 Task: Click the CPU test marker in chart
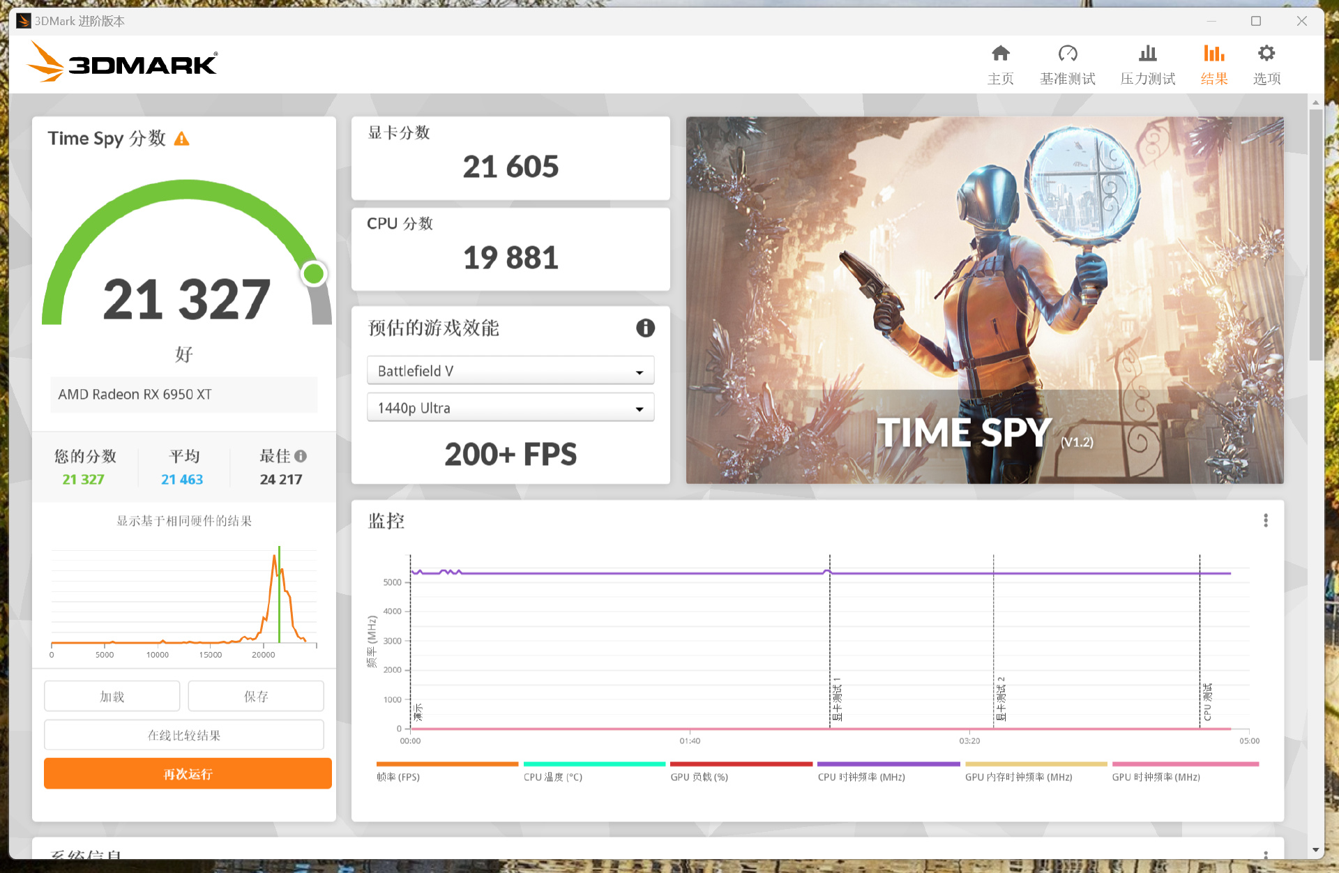click(x=1206, y=703)
